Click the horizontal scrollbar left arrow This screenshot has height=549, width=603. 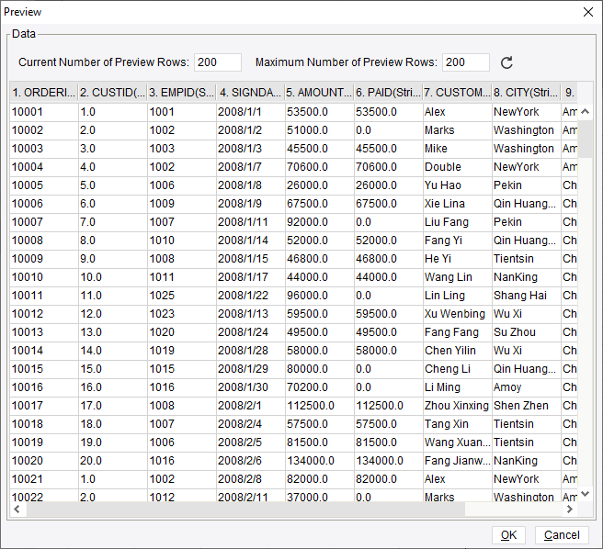pos(17,510)
